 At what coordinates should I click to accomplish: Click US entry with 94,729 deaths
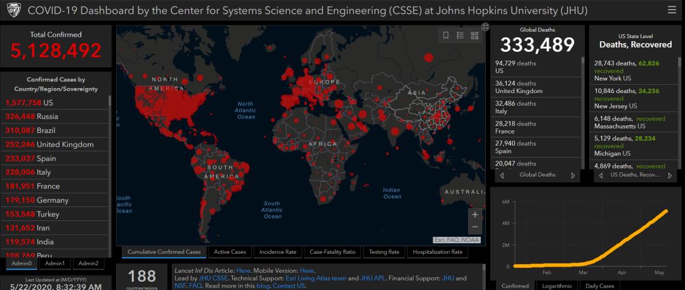tap(536, 66)
